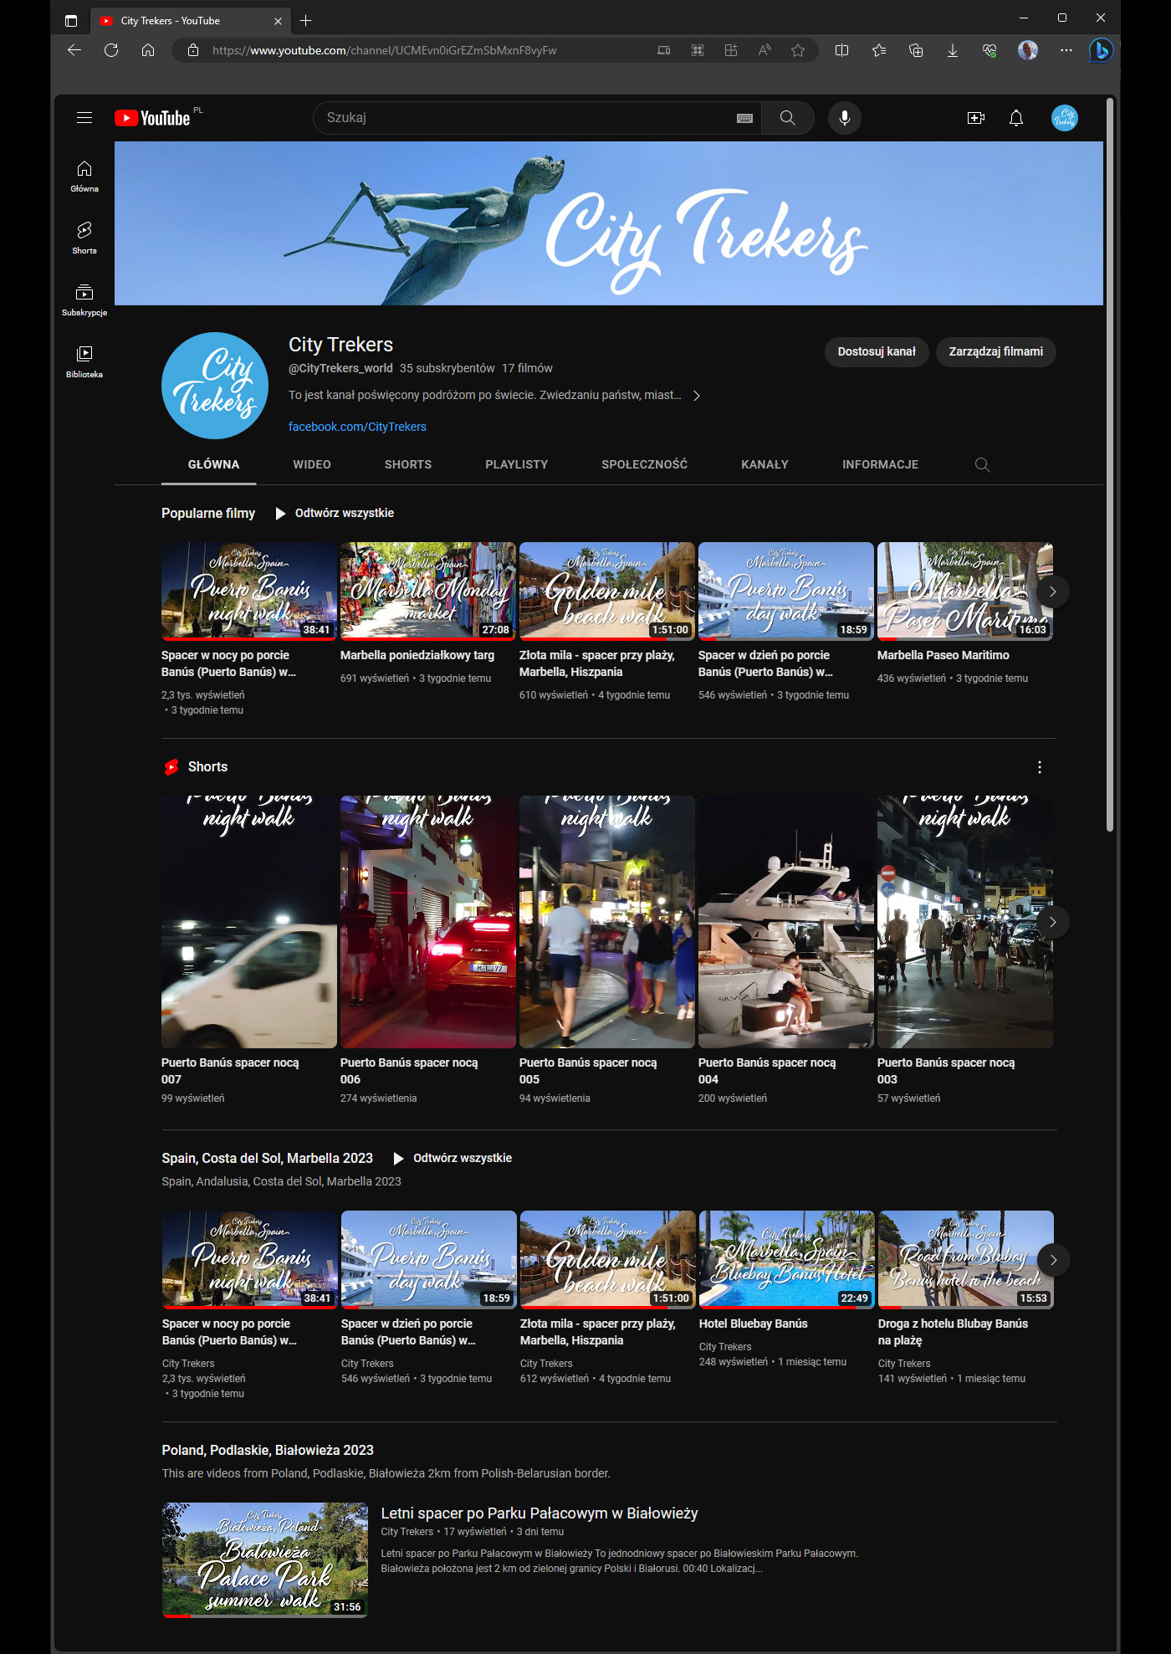This screenshot has height=1654, width=1171.
Task: Open Short Puerto Banús spacer nocą 006
Action: click(x=428, y=922)
